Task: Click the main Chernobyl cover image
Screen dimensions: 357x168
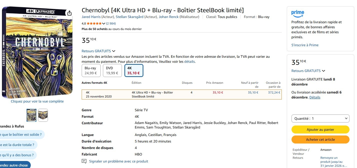Action: [x=37, y=52]
